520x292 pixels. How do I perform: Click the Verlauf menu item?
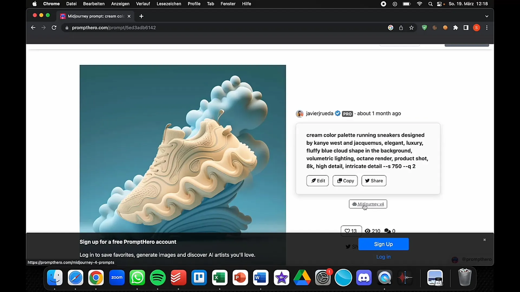[143, 4]
